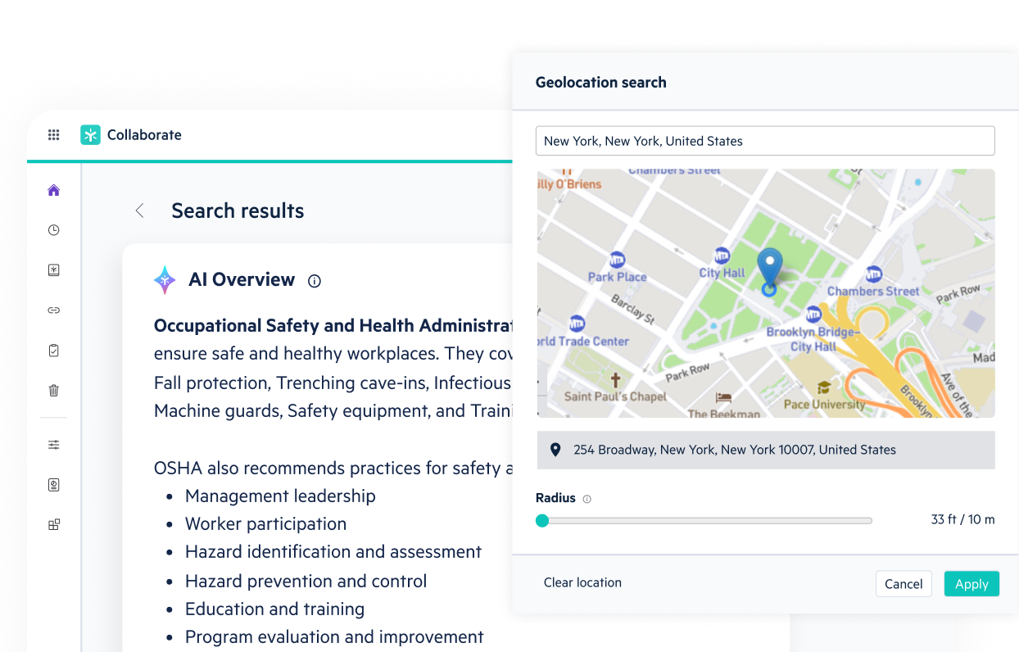Screen dimensions: 1019x652
Task: Click Hazard prevention and control bullet
Action: click(x=306, y=581)
